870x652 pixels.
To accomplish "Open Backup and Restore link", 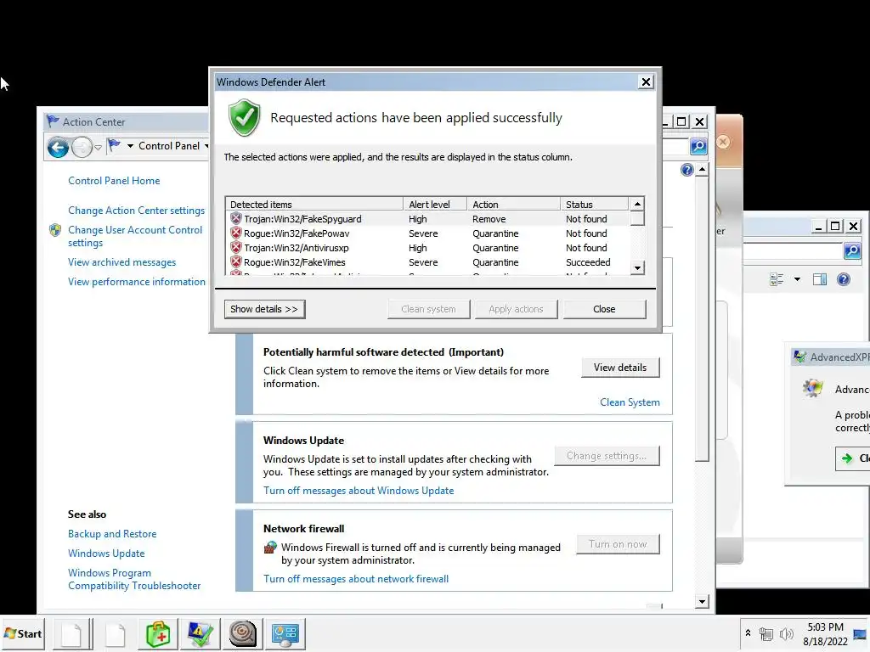I will (112, 534).
